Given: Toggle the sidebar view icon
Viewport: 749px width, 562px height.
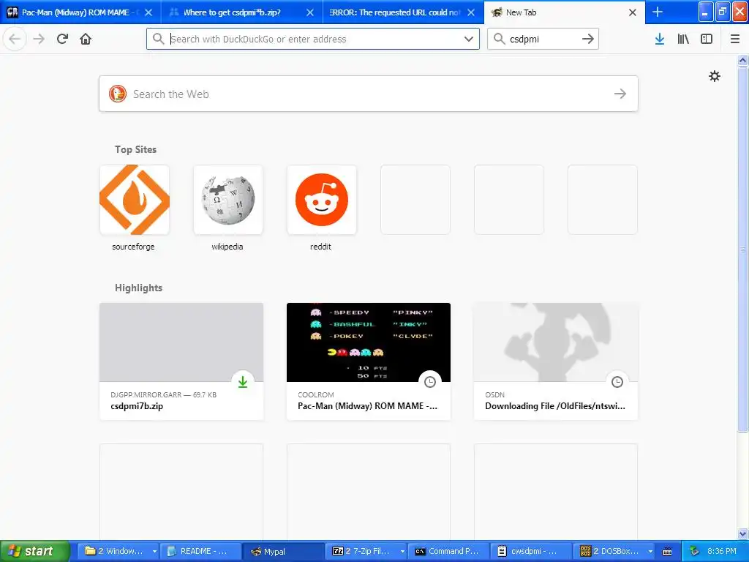Looking at the screenshot, I should [707, 39].
